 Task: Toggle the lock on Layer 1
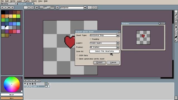click(28, 86)
